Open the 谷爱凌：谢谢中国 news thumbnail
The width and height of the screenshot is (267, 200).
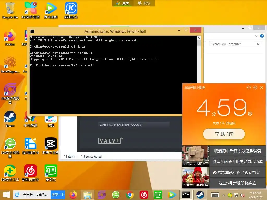(196, 177)
